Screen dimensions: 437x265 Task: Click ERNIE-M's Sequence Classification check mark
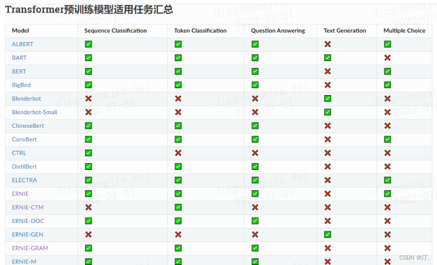tap(88, 261)
